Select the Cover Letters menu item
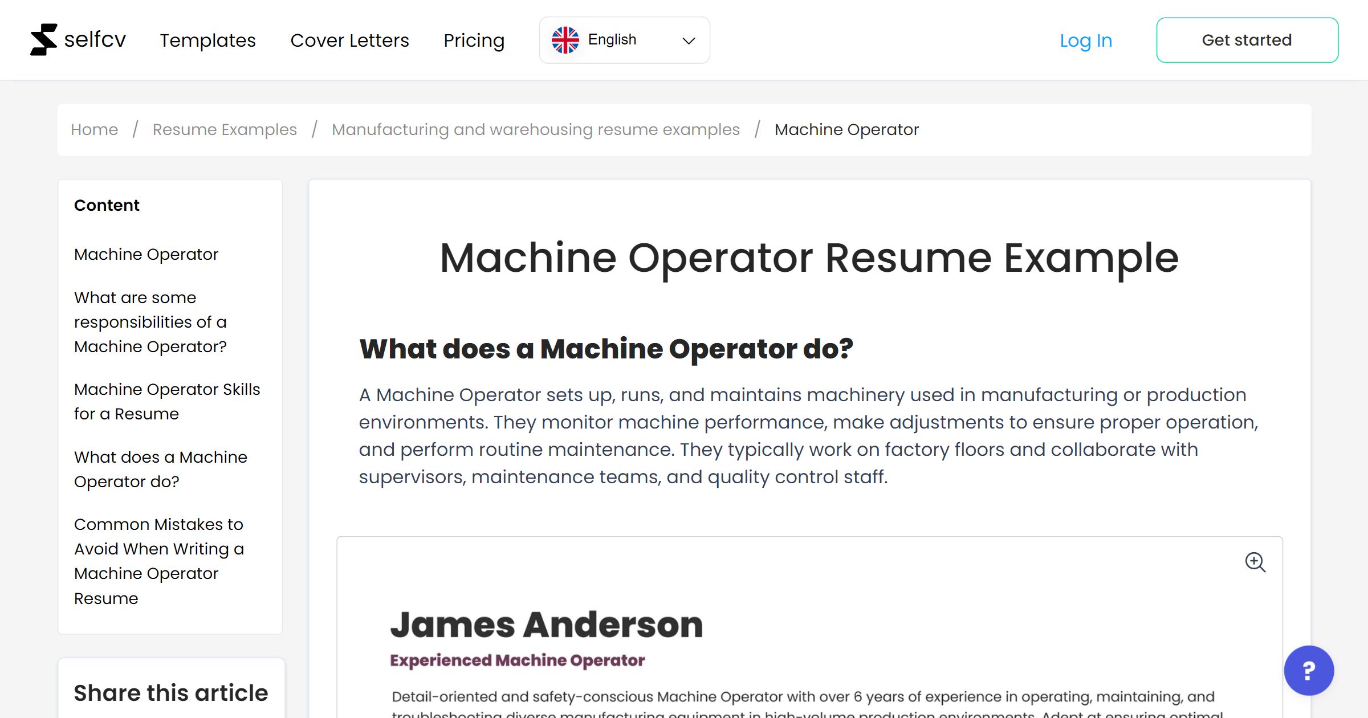The height and width of the screenshot is (718, 1368). point(349,40)
